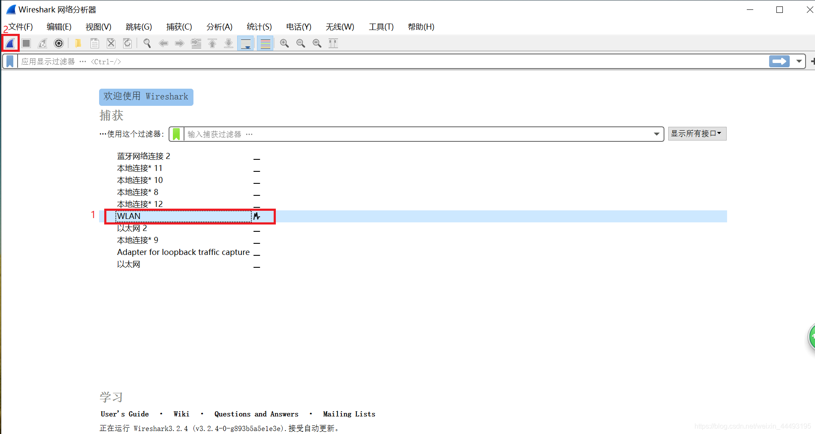
Task: Open Mailing Lists link
Action: coord(349,414)
